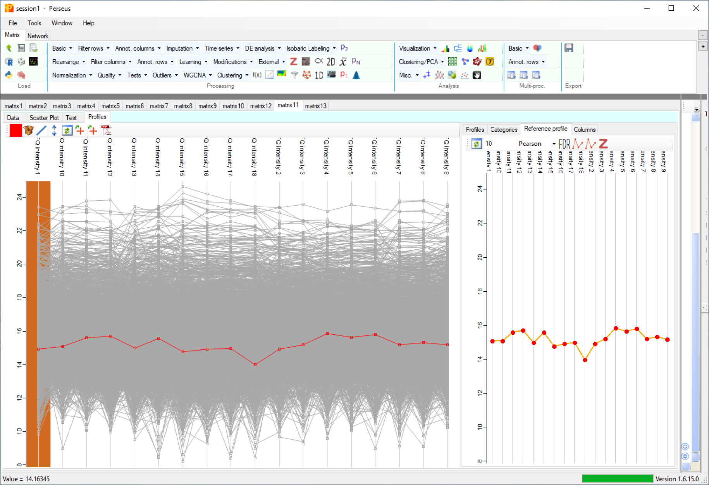Click the 2D annotation enrichment icon
Screen dimensions: 709x485
pos(330,62)
